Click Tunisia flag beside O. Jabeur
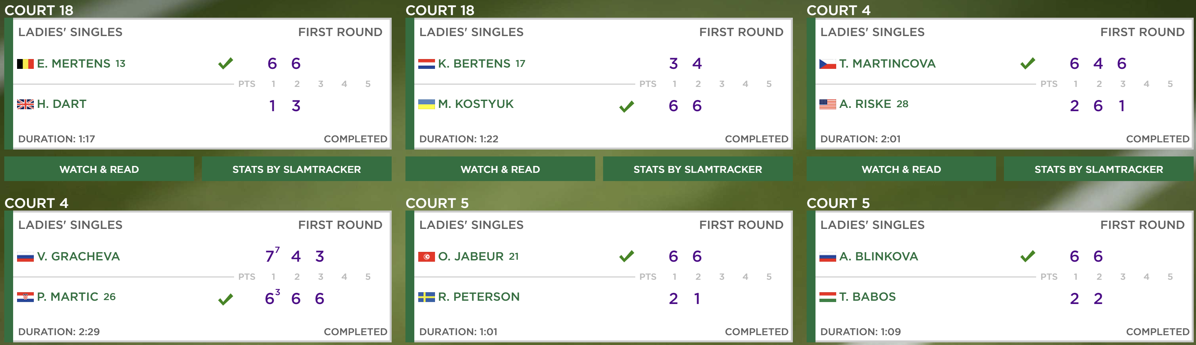Screen dimensions: 1196x345 pos(426,257)
